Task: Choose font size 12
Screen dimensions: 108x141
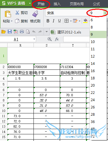Action: 98,56
